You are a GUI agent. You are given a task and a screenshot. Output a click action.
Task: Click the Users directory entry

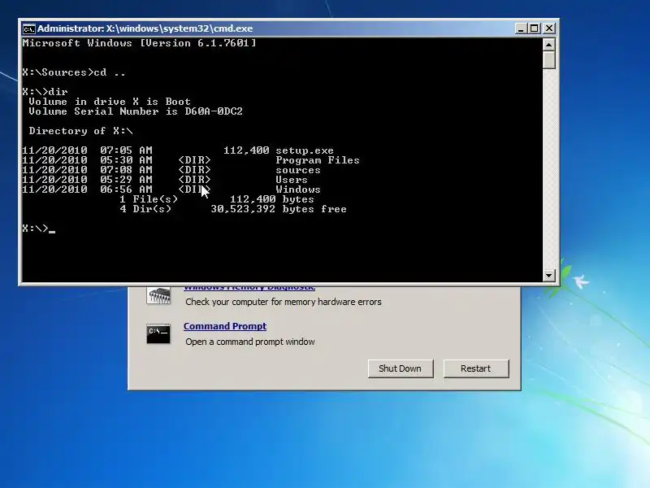point(292,180)
